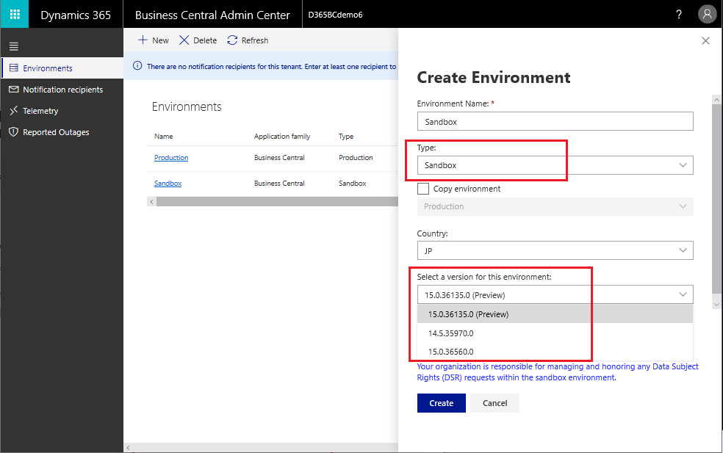Open Reported Outages page

click(x=62, y=132)
